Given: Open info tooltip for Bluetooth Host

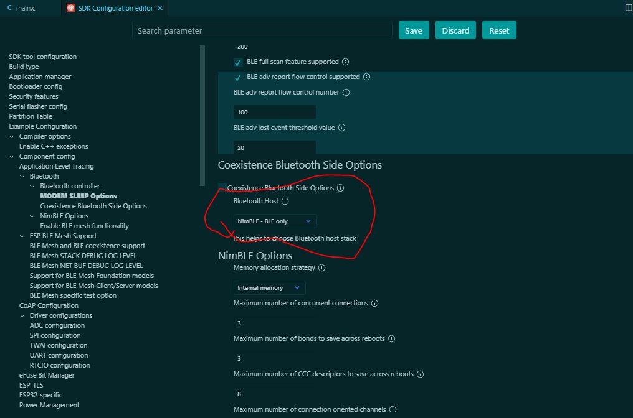Looking at the screenshot, I should coord(285,201).
